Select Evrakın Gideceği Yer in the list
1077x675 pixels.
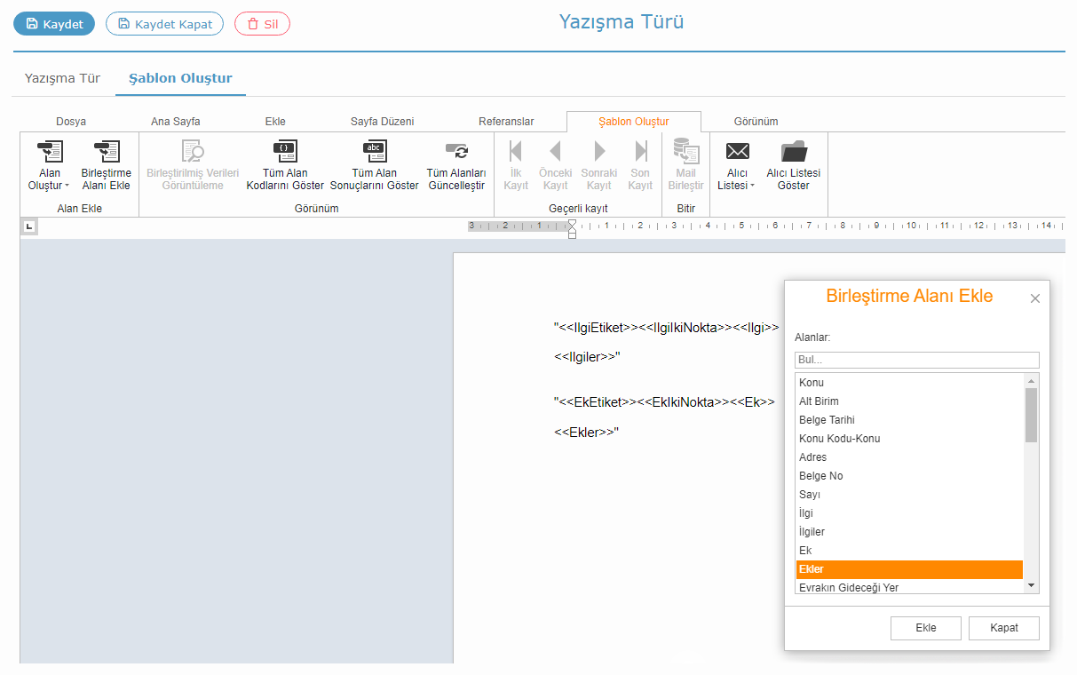(910, 586)
